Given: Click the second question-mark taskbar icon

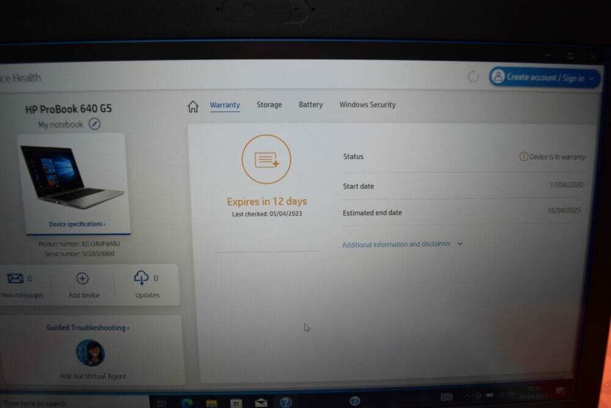Looking at the screenshot, I should (354, 401).
